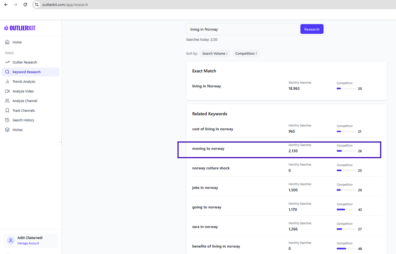Click the 965 monthly searches value

coord(292,131)
